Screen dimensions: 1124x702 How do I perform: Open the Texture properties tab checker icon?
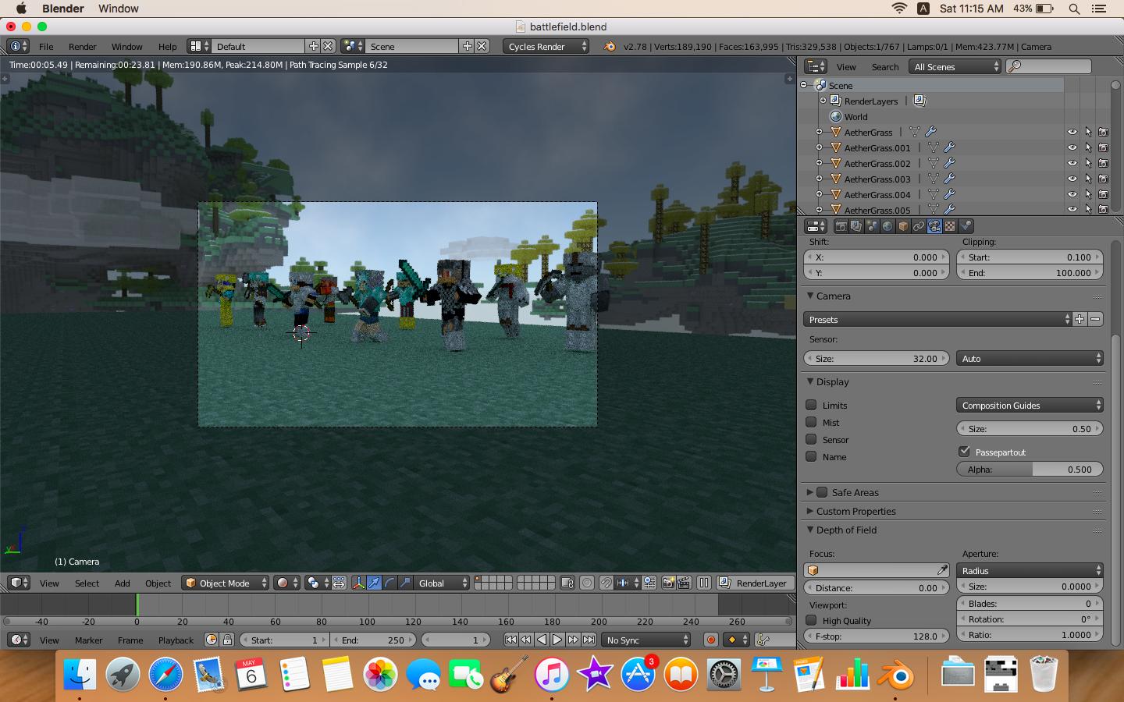pyautogui.click(x=950, y=226)
